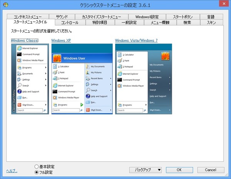Click the Windows Vista/7 preview thumbnail

144,79
